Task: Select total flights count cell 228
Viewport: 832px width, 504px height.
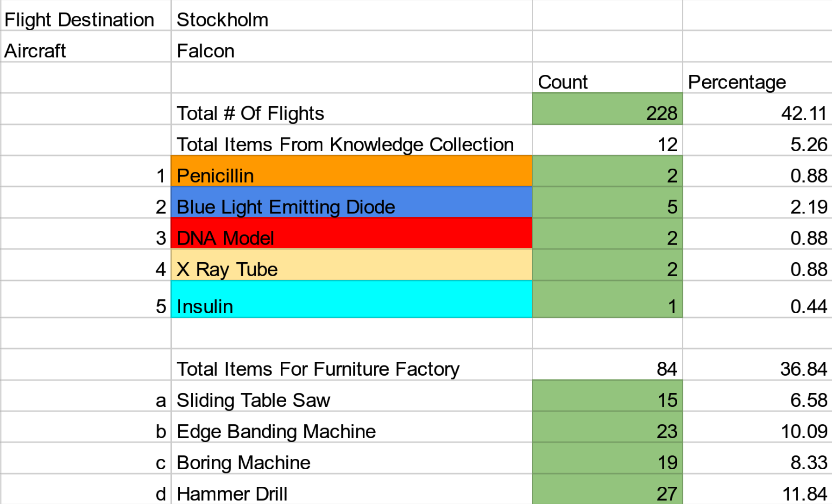Action: coord(607,113)
